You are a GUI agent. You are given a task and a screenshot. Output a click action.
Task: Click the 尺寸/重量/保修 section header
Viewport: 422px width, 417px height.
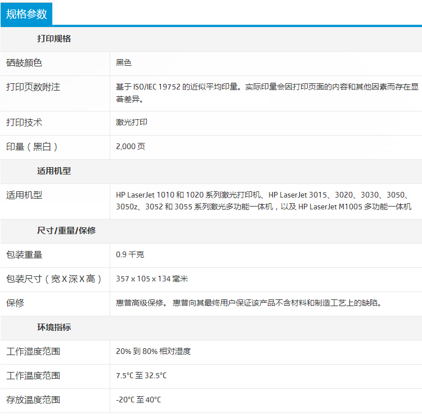coord(66,230)
